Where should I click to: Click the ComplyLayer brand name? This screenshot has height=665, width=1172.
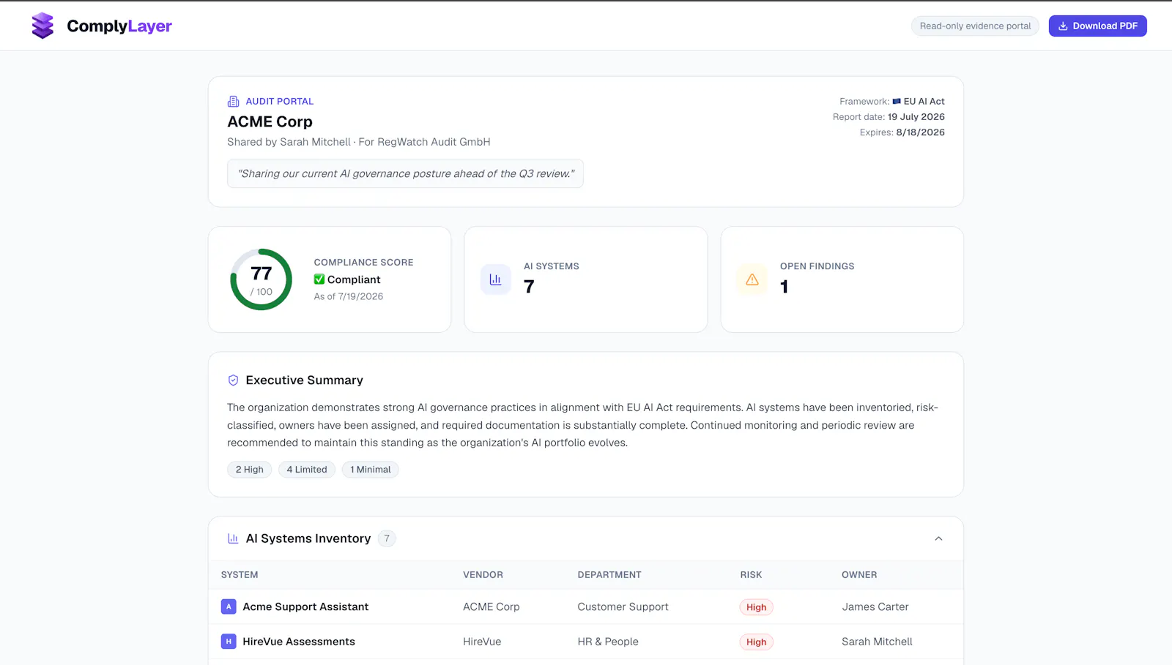coord(119,26)
